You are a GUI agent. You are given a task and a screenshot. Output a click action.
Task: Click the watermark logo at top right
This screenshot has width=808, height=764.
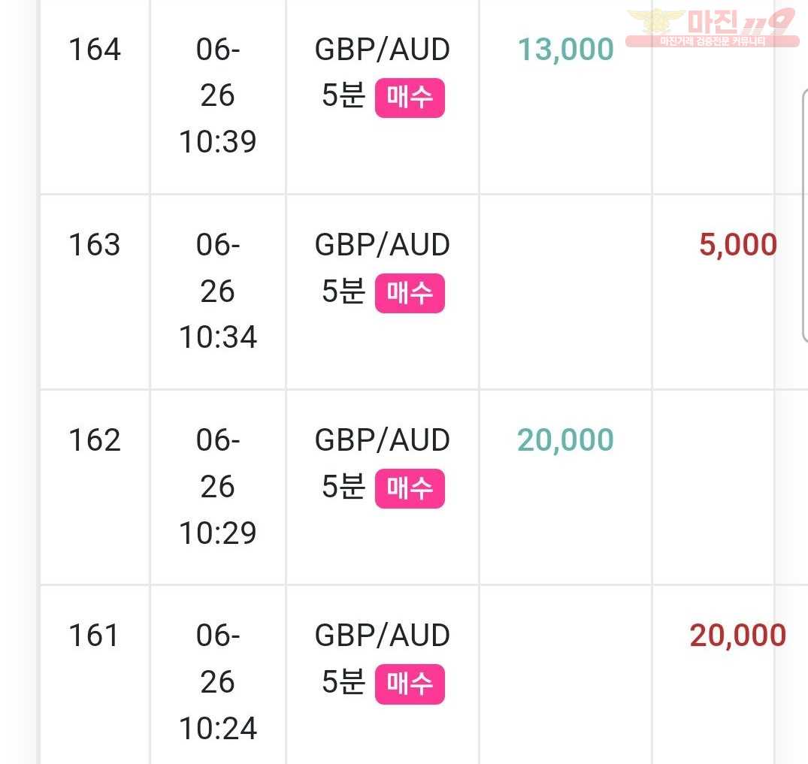tap(712, 28)
